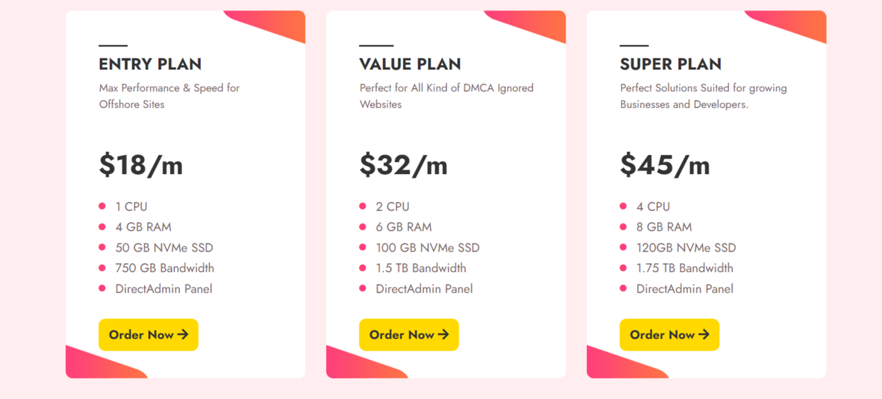Select the VALUE PLAN heading
The width and height of the screenshot is (882, 399).
click(410, 64)
